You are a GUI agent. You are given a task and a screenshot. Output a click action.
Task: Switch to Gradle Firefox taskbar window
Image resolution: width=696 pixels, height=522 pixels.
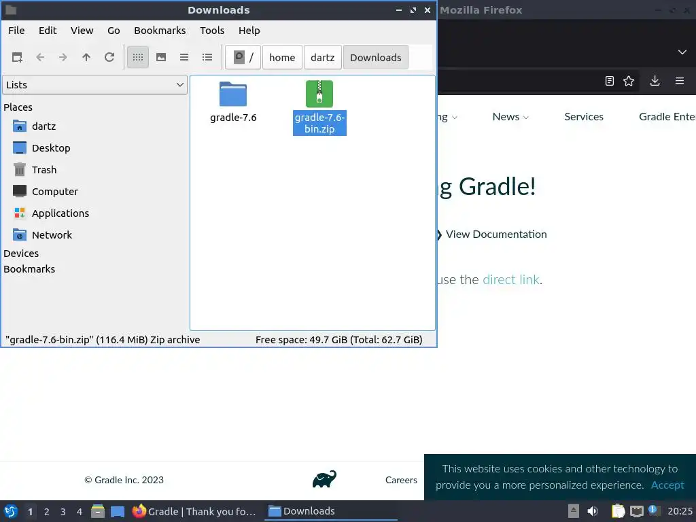[194, 511]
